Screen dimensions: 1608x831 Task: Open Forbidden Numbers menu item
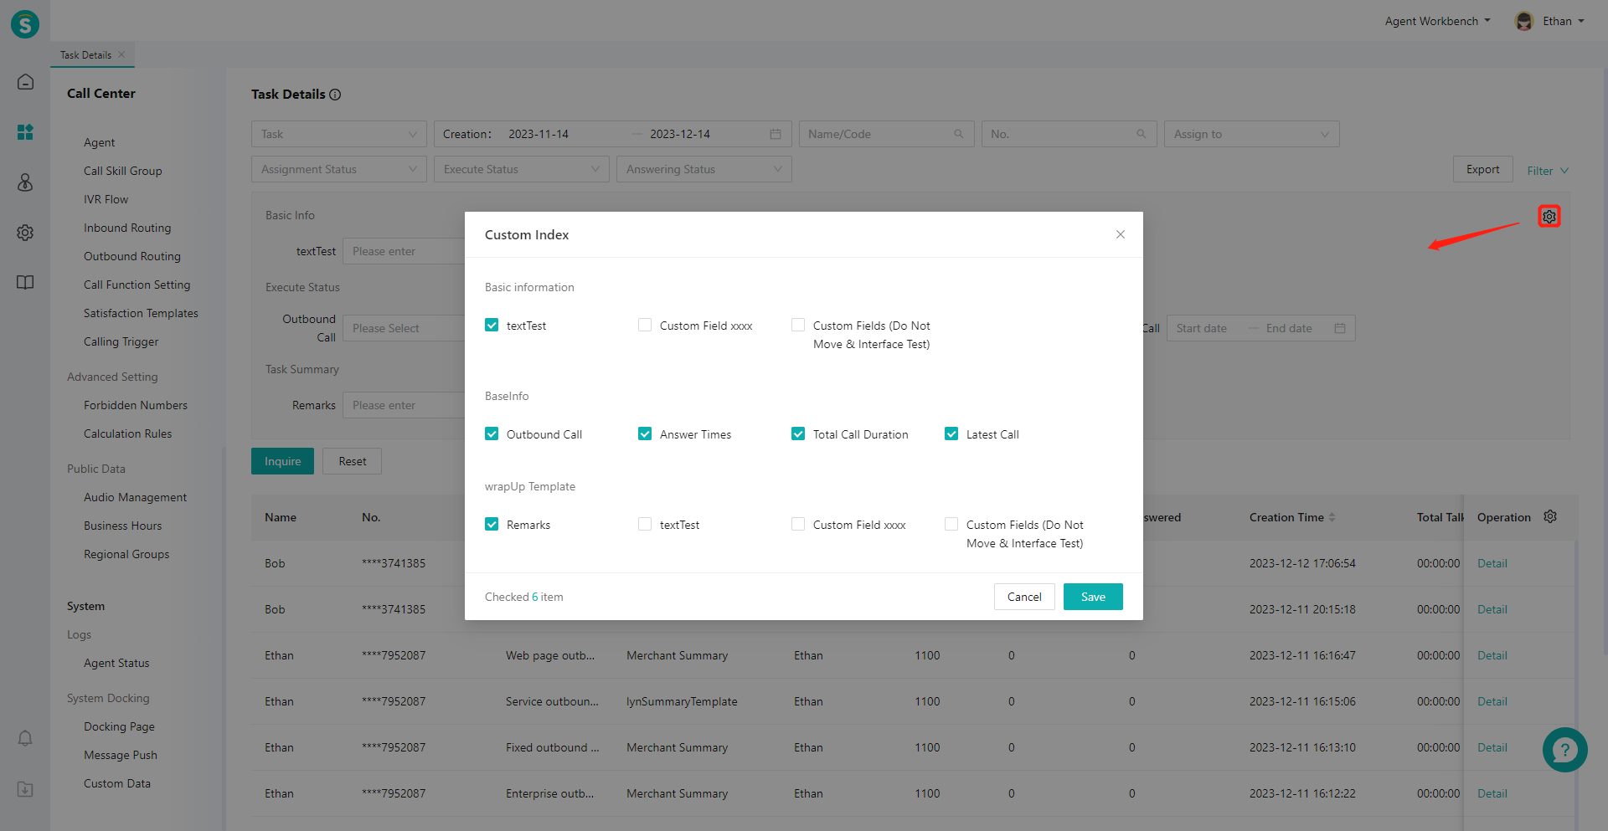tap(136, 405)
